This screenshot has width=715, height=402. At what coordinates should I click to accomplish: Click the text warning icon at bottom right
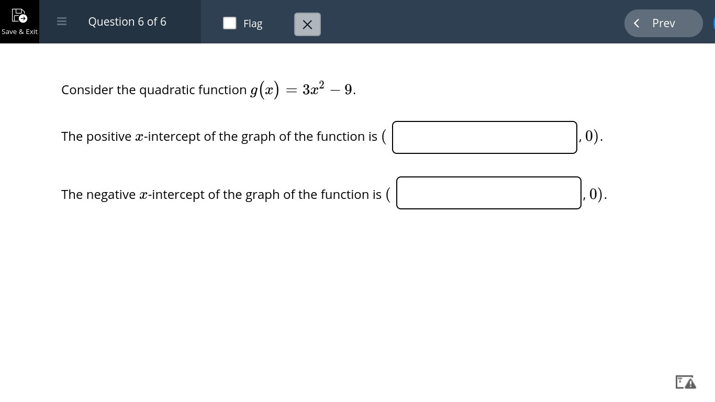pos(685,382)
